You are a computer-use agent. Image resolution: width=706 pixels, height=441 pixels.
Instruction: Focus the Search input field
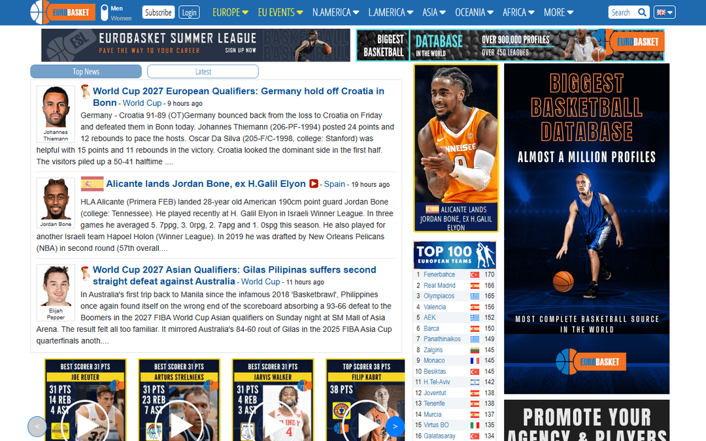623,12
